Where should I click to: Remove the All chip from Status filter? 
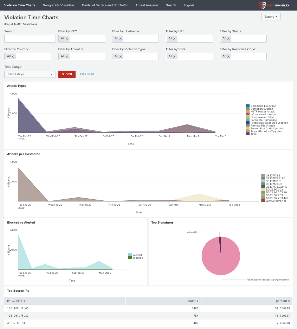(x=228, y=39)
